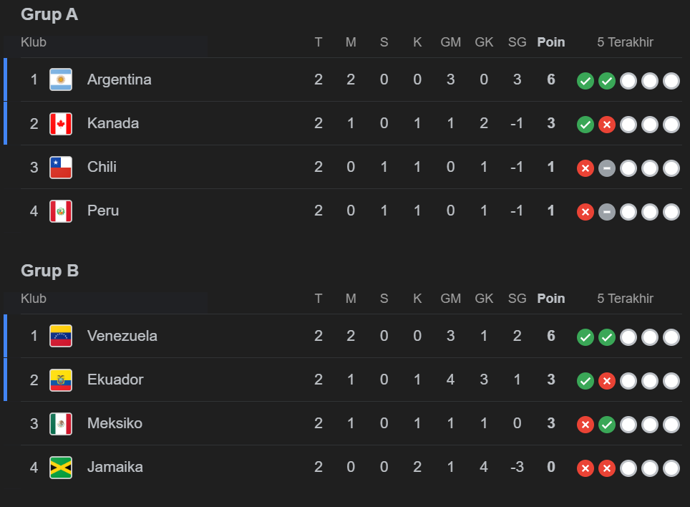Image resolution: width=690 pixels, height=507 pixels.
Task: Click the Klub column header in Grup A
Action: (34, 42)
